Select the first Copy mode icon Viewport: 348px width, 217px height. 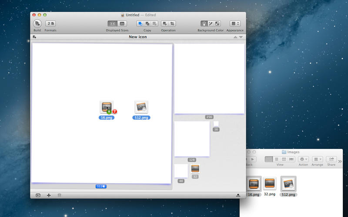click(x=140, y=23)
